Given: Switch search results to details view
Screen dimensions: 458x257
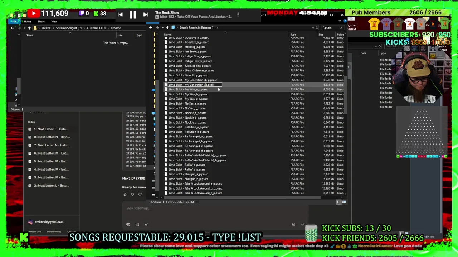Looking at the screenshot, I should (338, 202).
